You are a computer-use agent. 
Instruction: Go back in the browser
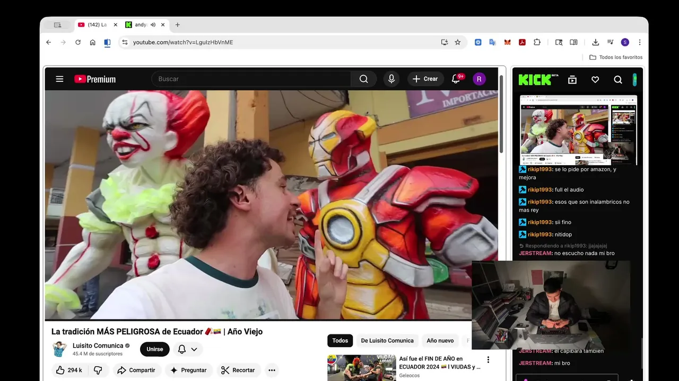(48, 42)
